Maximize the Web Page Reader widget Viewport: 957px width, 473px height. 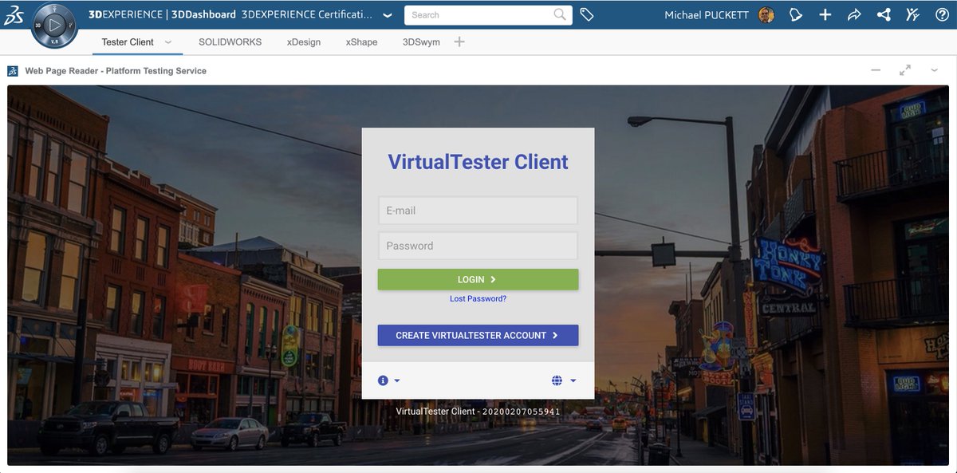point(905,70)
